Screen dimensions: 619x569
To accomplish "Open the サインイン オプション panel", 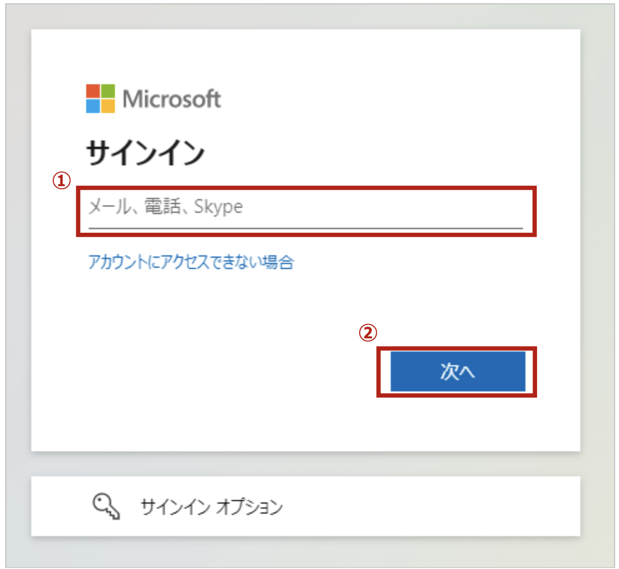I will [305, 506].
